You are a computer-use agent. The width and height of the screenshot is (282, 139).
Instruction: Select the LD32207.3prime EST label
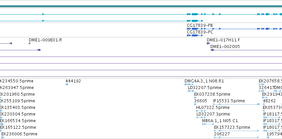pos(213,114)
